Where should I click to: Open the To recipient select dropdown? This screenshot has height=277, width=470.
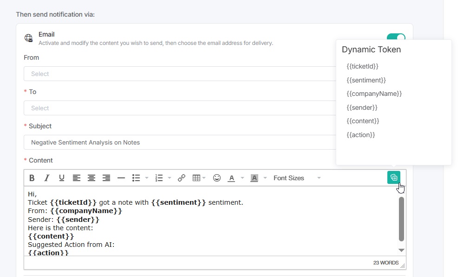click(x=181, y=108)
